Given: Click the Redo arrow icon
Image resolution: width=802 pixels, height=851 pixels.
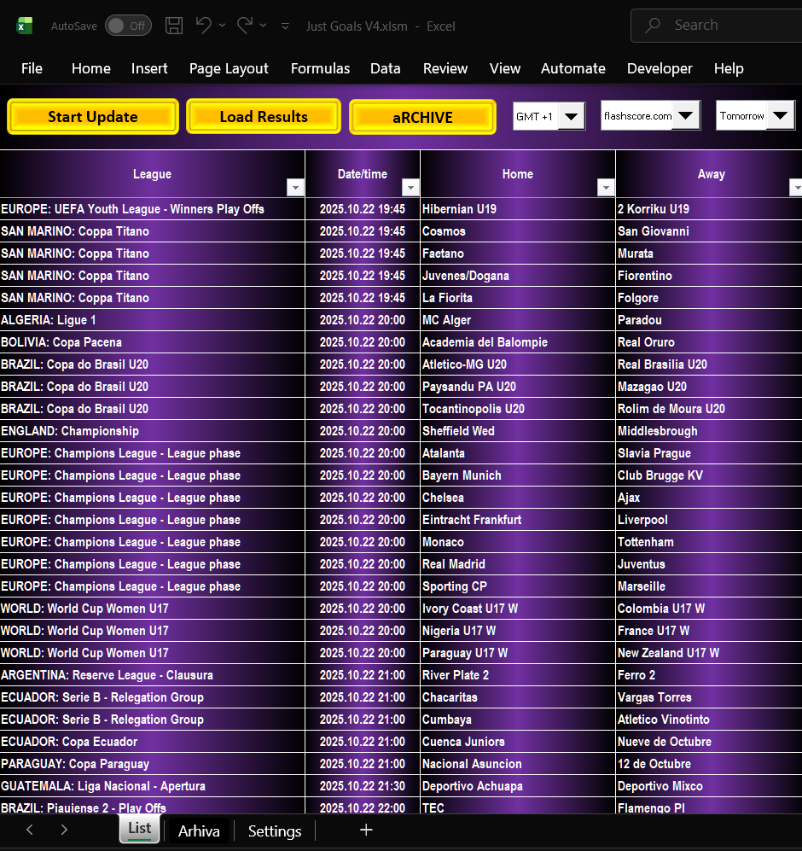Looking at the screenshot, I should 245,26.
